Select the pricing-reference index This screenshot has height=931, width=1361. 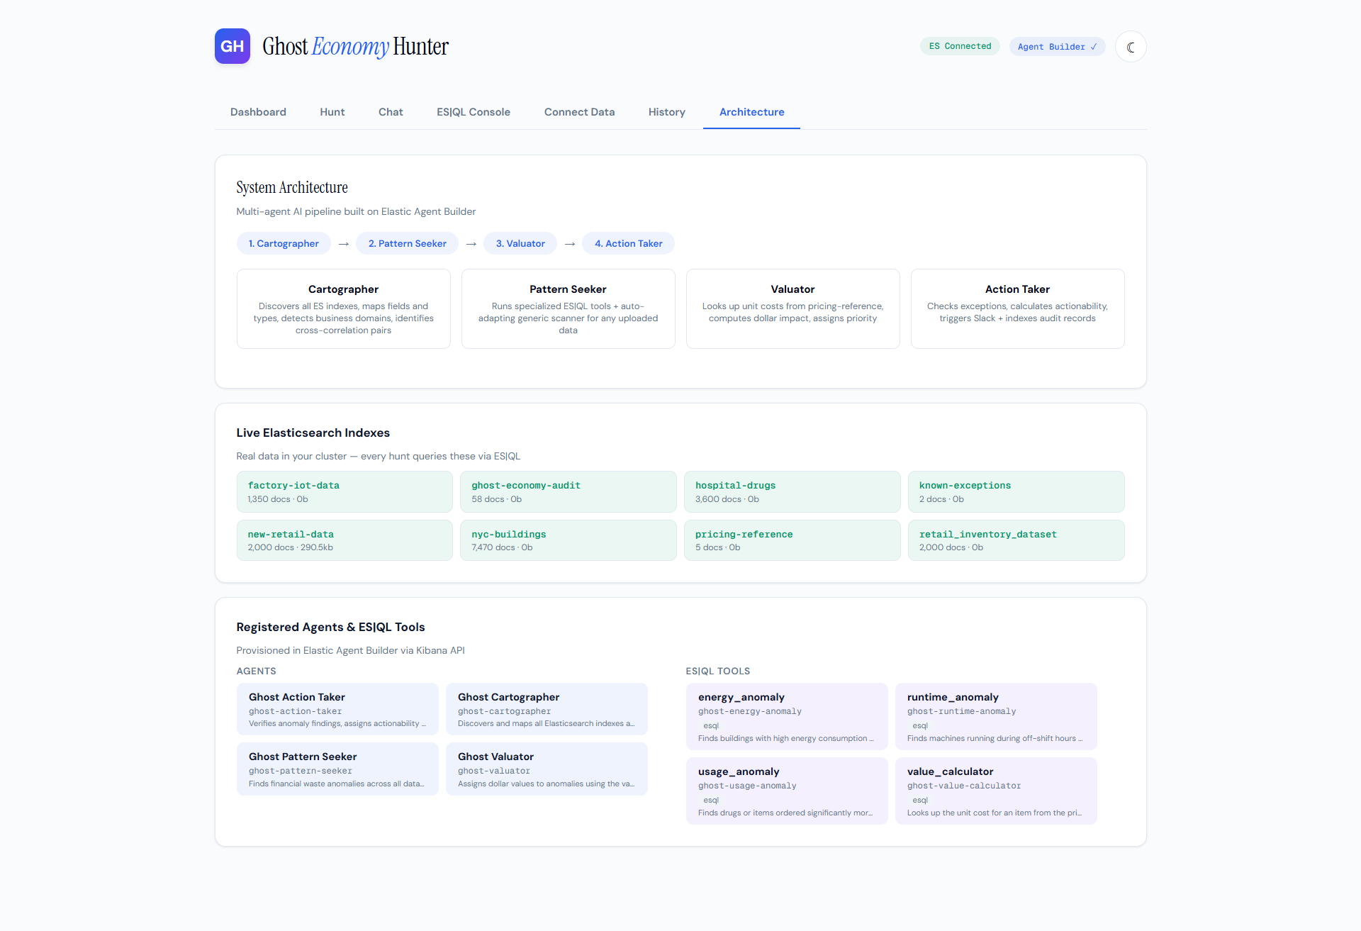point(792,540)
